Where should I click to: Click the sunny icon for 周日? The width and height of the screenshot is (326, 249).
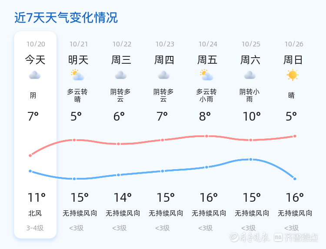pos(293,75)
